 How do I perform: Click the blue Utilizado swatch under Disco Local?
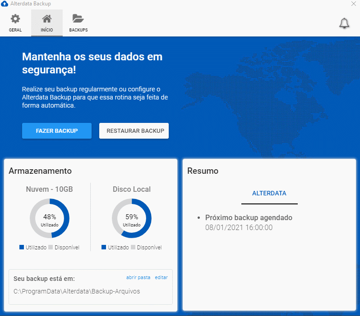(x=104, y=247)
